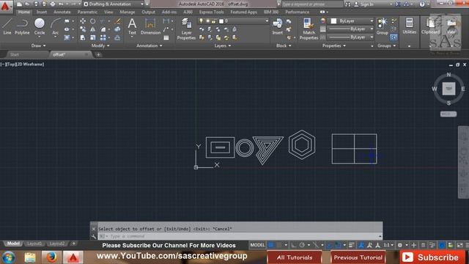The image size is (469, 264).
Task: Click the TOP face of ViewCube
Action: (x=448, y=89)
